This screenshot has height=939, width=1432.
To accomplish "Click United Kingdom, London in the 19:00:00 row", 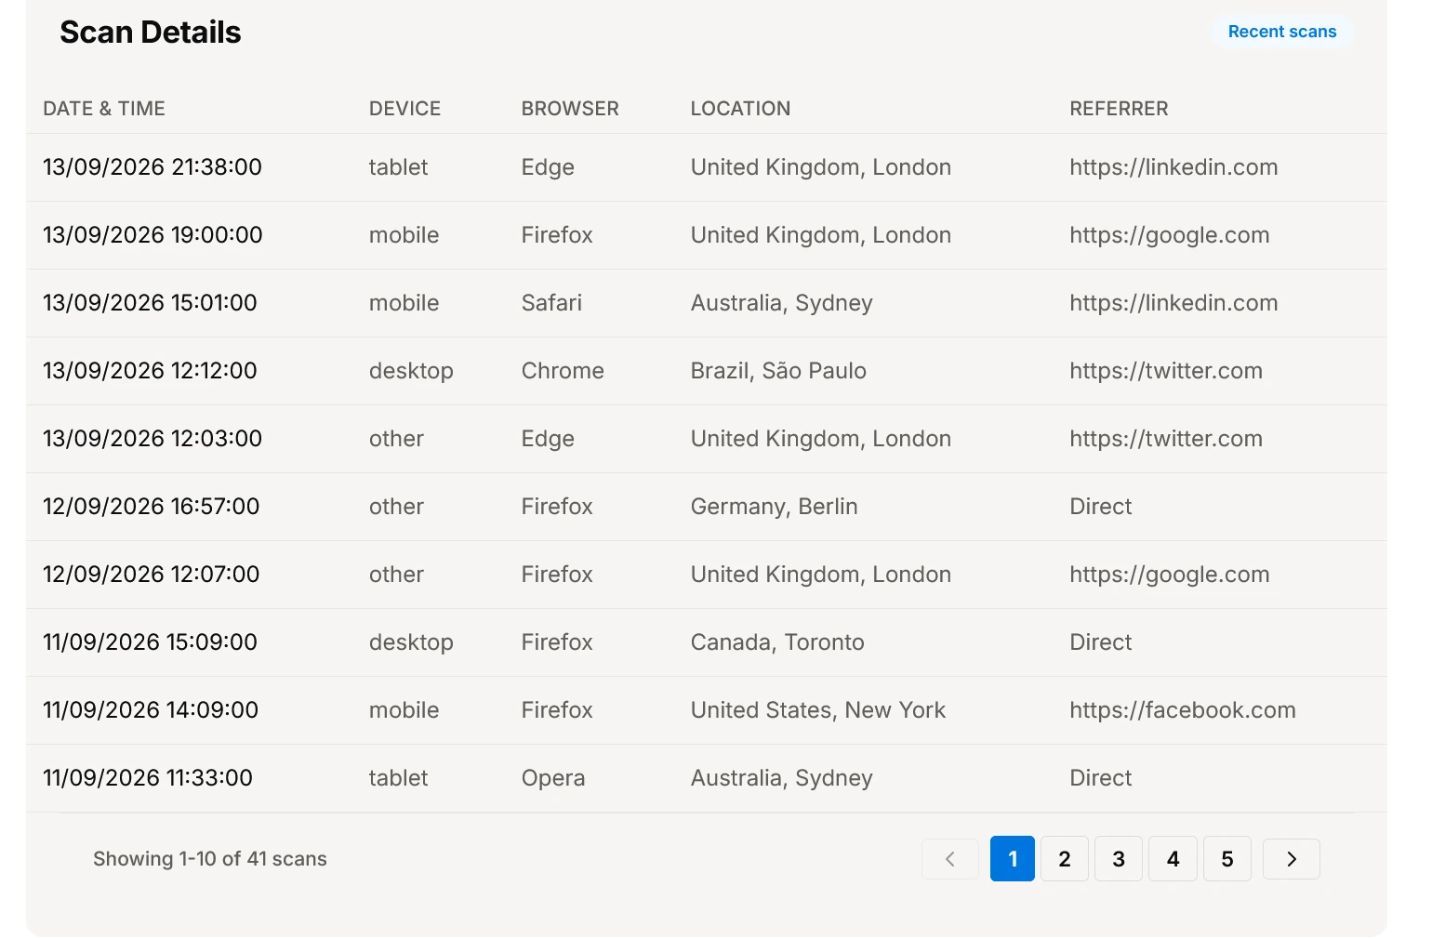I will [821, 235].
